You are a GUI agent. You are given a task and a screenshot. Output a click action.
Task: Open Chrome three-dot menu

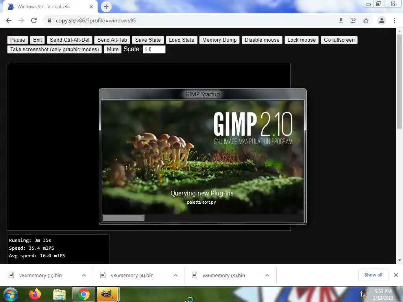[394, 20]
